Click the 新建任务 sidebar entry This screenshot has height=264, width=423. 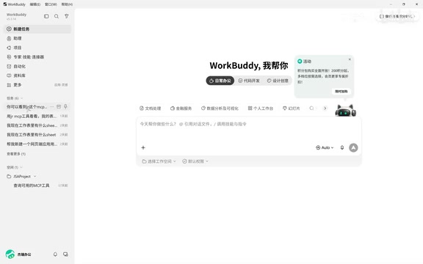click(x=37, y=29)
